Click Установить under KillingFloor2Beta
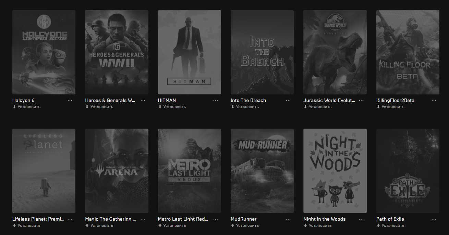The image size is (449, 235). coord(390,107)
